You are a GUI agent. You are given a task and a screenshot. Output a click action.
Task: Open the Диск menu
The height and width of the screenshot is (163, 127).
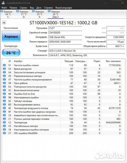[39, 8]
